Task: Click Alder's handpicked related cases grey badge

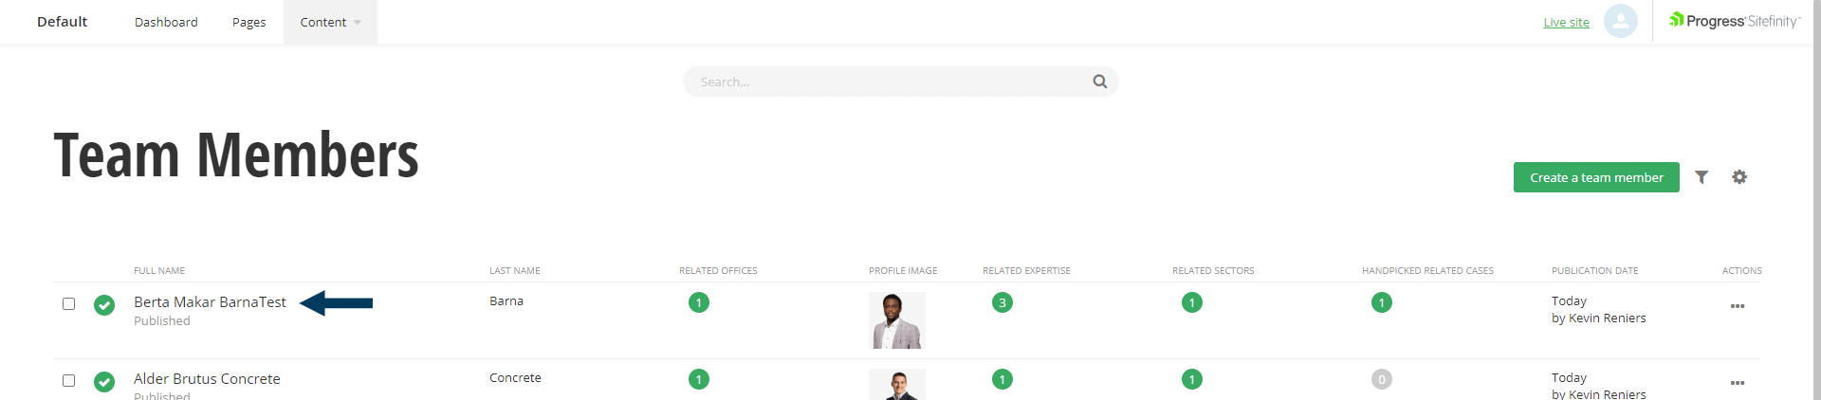Action: pos(1382,379)
